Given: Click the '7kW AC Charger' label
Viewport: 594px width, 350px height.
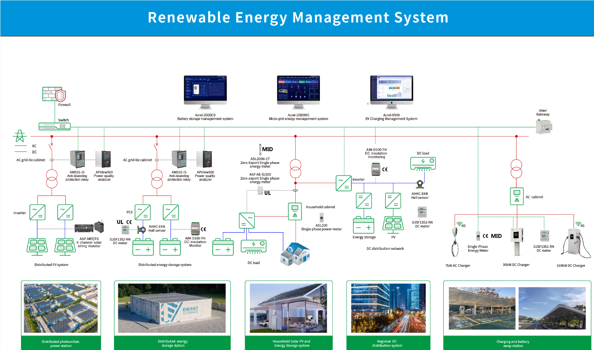Looking at the screenshot, I should (x=458, y=266).
